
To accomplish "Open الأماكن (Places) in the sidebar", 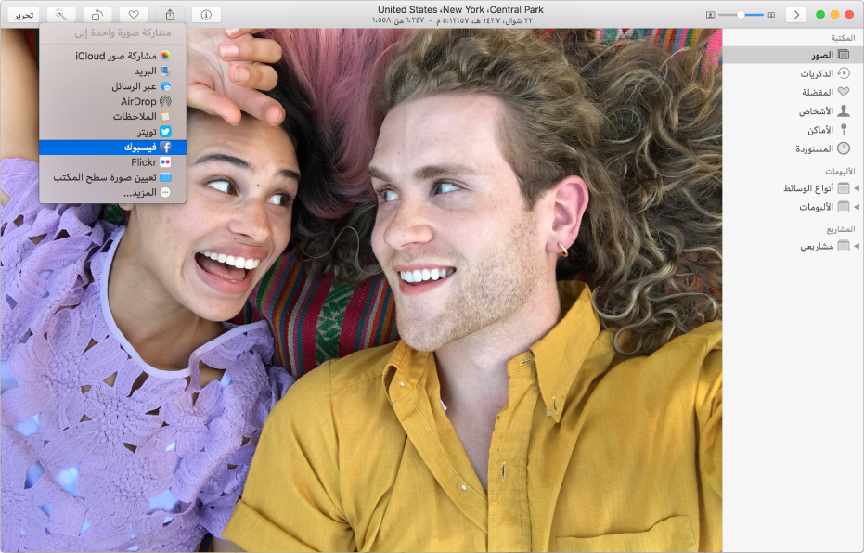I will click(817, 130).
